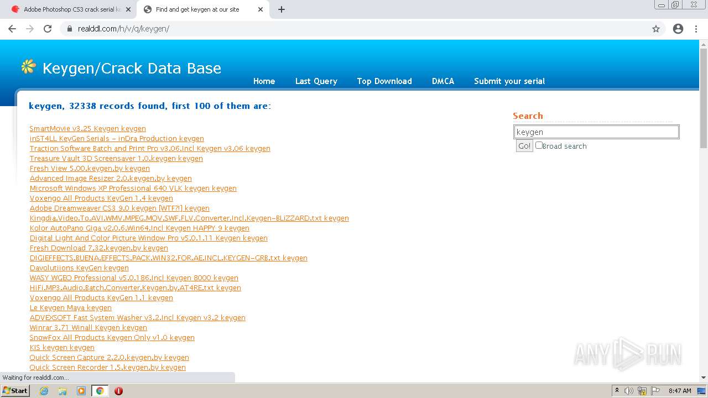Open SmartMovie v3.25 Keygen link
Screen dimensions: 708x398
[87, 129]
